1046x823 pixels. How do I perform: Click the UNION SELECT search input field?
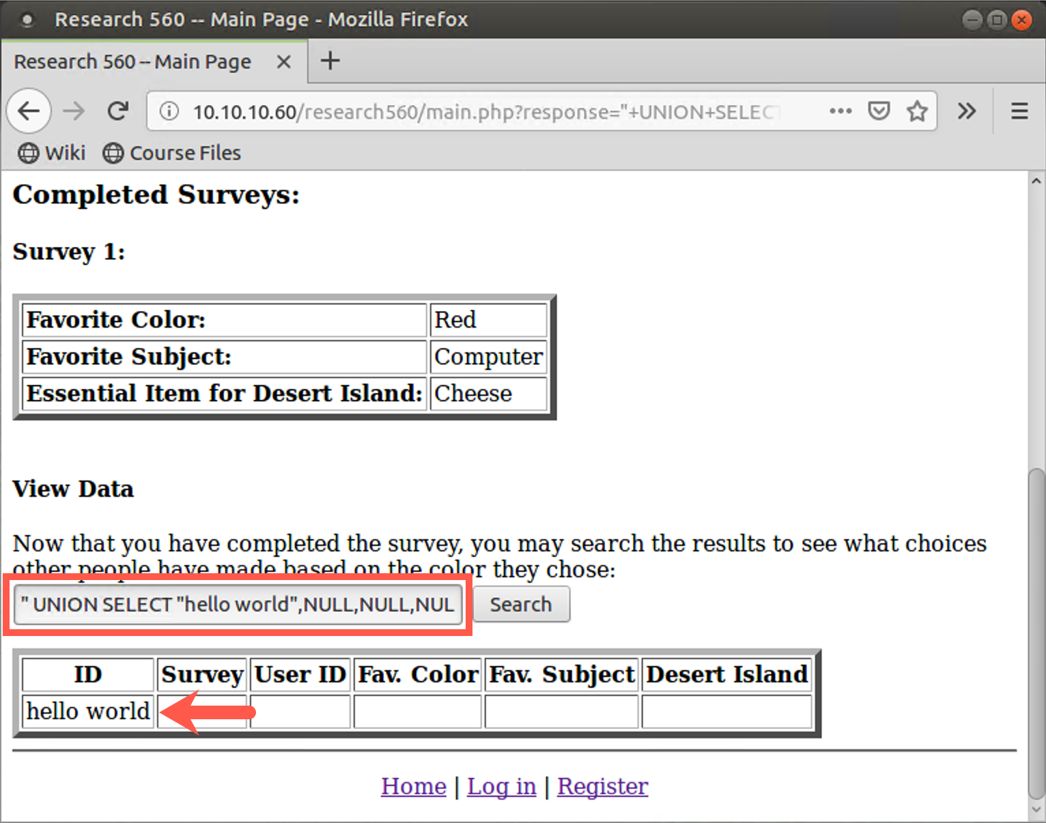(238, 604)
